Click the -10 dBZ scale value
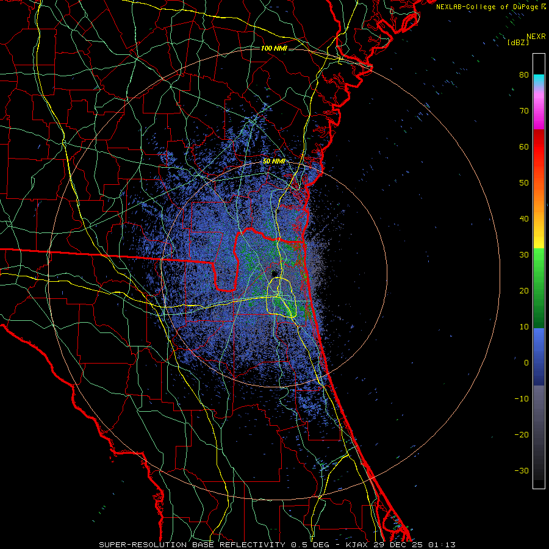The height and width of the screenshot is (549, 549). (x=522, y=399)
